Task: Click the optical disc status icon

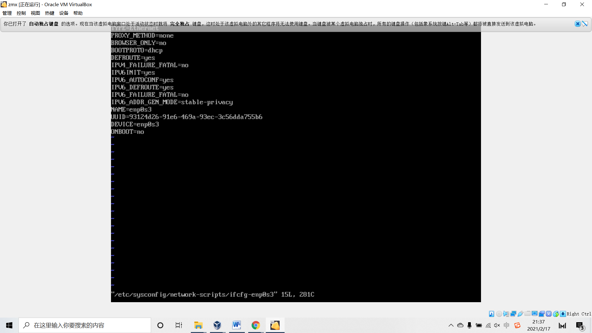Action: 499,314
